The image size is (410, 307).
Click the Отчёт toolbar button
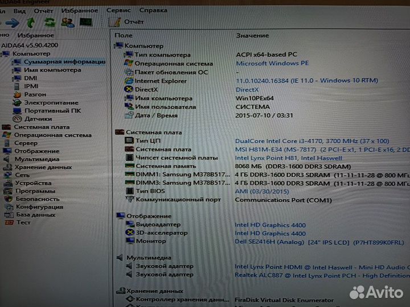pyautogui.click(x=126, y=22)
